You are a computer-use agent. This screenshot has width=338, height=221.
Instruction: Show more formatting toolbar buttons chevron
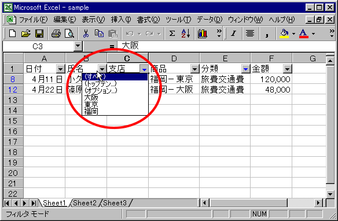pyautogui.click(x=332, y=34)
